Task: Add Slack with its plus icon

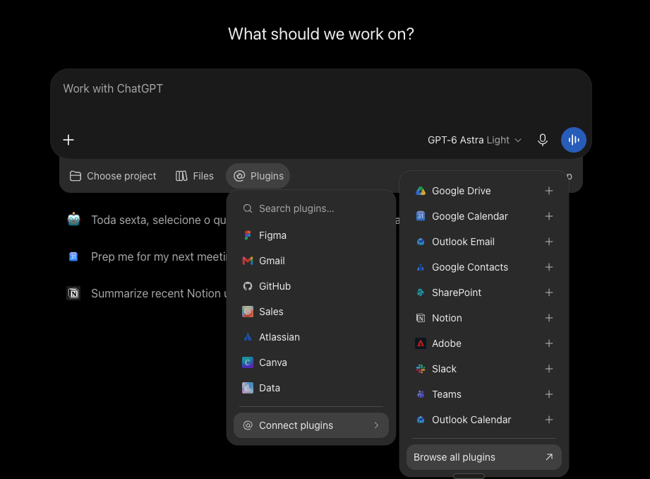Action: pyautogui.click(x=549, y=369)
